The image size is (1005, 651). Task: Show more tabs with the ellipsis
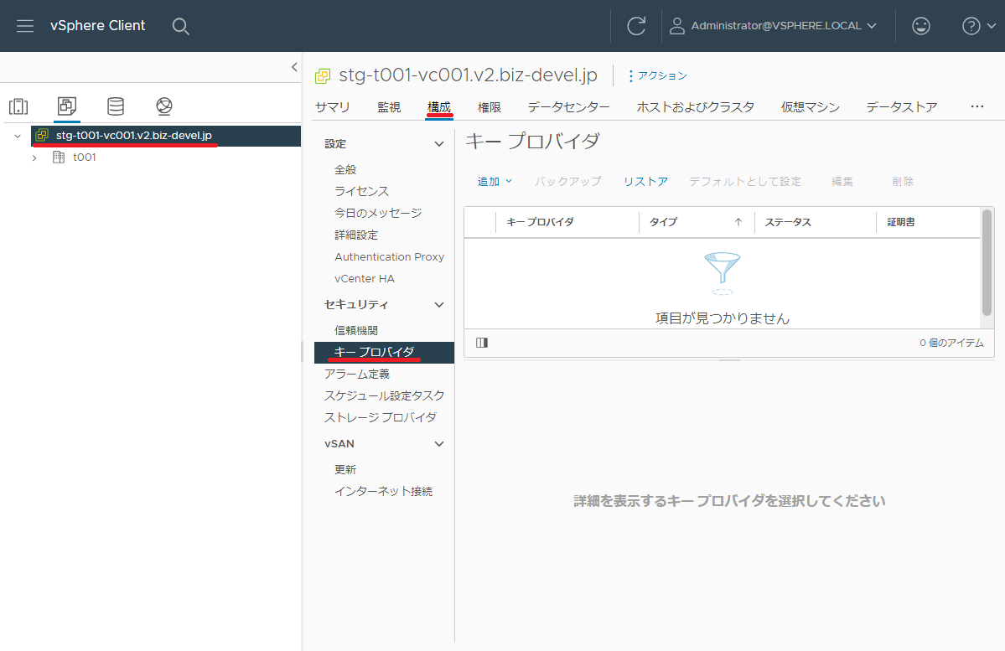977,106
